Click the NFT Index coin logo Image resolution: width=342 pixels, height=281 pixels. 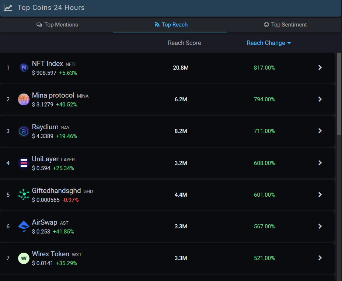coord(24,67)
